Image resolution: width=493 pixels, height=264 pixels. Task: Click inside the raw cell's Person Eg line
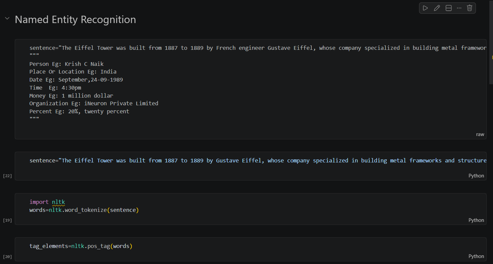67,64
